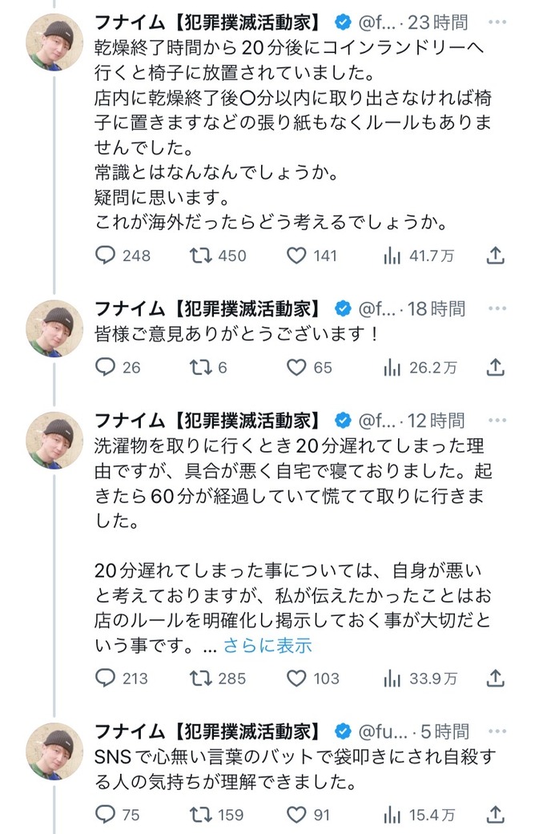The height and width of the screenshot is (834, 535).
Task: Share the first tweet about the coin laundry
Action: (496, 256)
